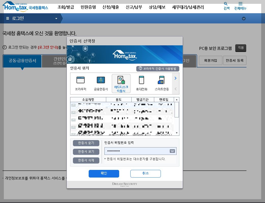Click the Hometax logo in the dialog banner
This screenshot has width=265, height=203.
(124, 54)
